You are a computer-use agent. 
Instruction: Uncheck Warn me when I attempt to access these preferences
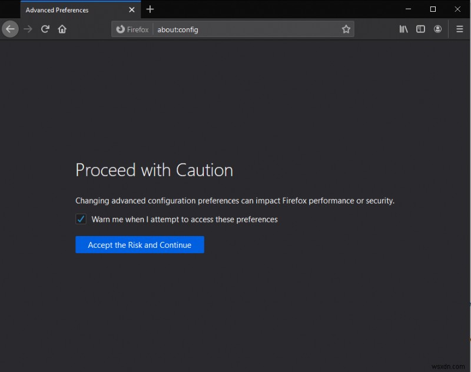[81, 219]
